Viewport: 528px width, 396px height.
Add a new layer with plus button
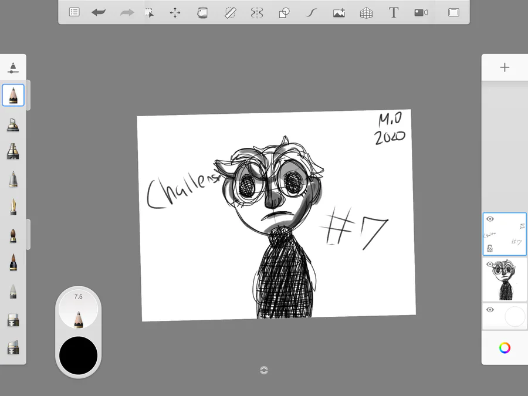[505, 67]
